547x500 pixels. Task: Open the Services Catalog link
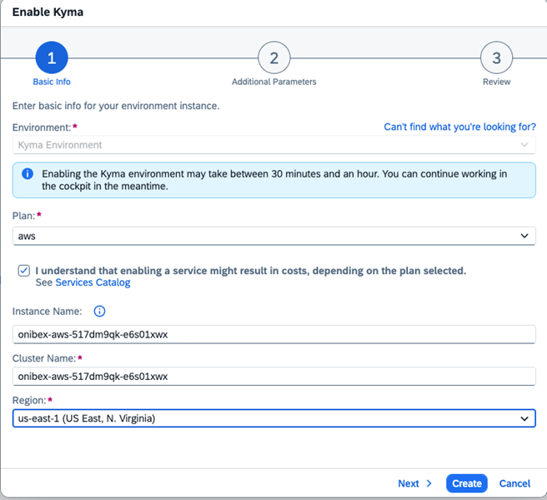93,282
